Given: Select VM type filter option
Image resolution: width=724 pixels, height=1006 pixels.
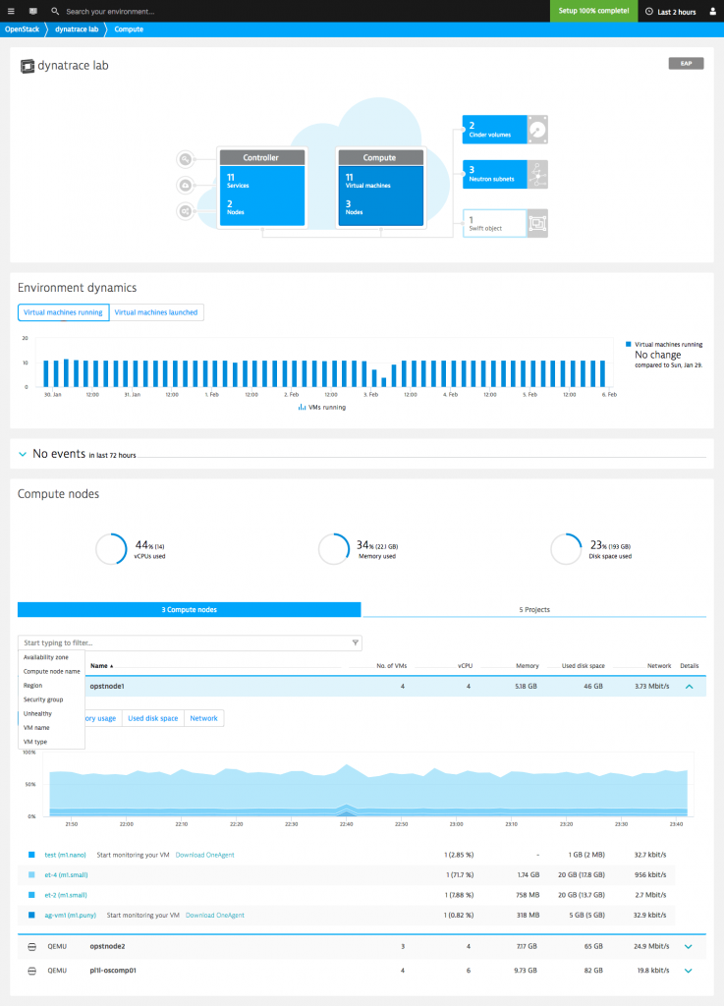Looking at the screenshot, I should (x=35, y=742).
